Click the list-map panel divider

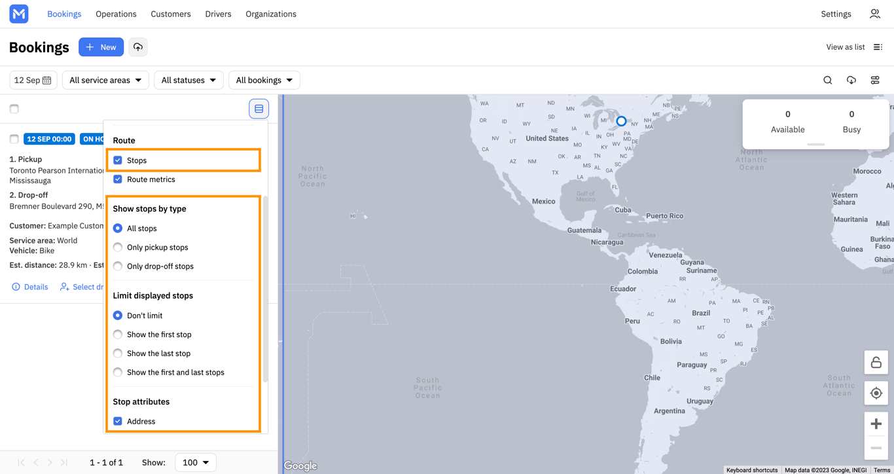pos(282,284)
